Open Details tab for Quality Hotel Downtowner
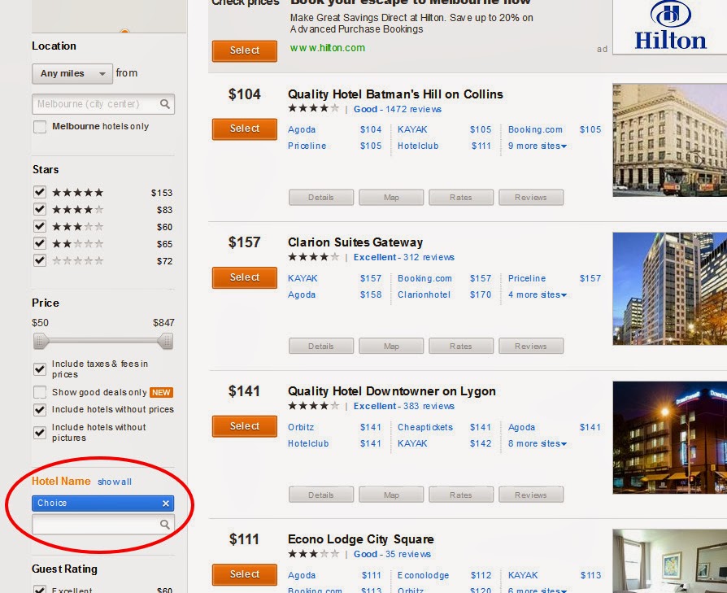Viewport: 727px width, 593px height. coord(321,495)
